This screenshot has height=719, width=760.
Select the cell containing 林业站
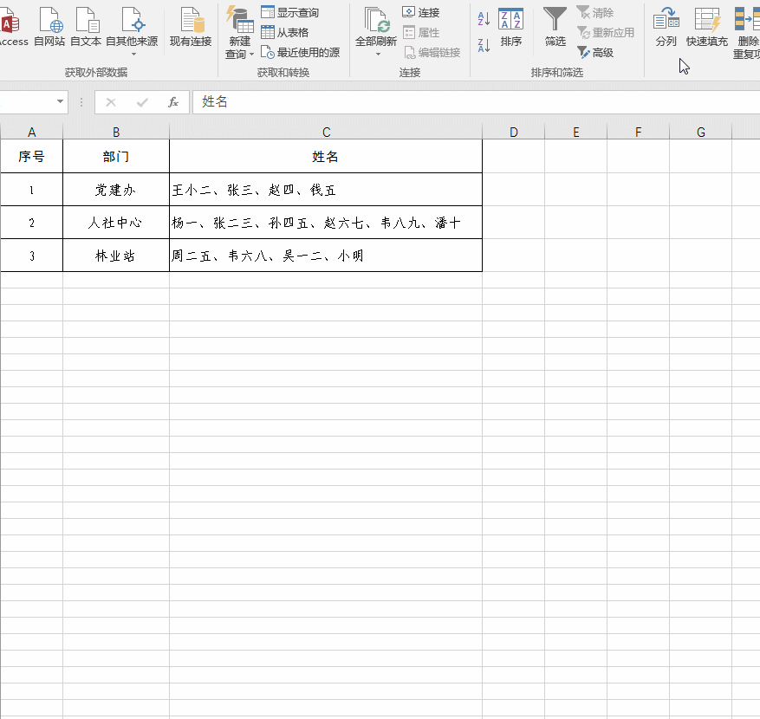coord(116,256)
